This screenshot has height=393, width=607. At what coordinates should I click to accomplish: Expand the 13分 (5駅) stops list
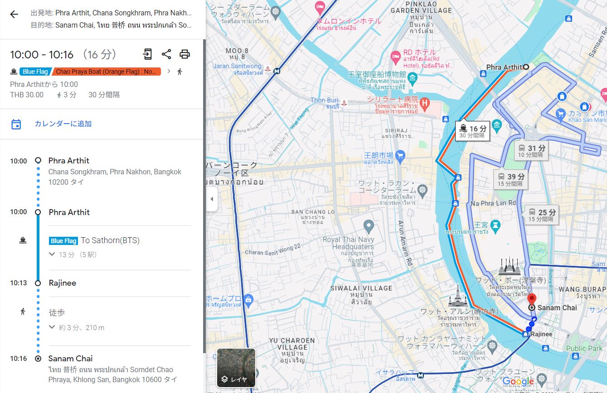(x=52, y=254)
